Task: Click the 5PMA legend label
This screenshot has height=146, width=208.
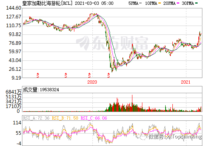Action: click(x=133, y=3)
